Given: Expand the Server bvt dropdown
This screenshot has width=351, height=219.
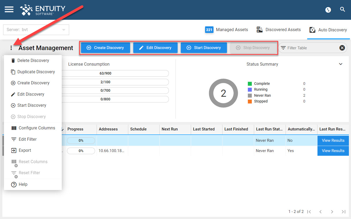Looking at the screenshot, I should (x=36, y=30).
